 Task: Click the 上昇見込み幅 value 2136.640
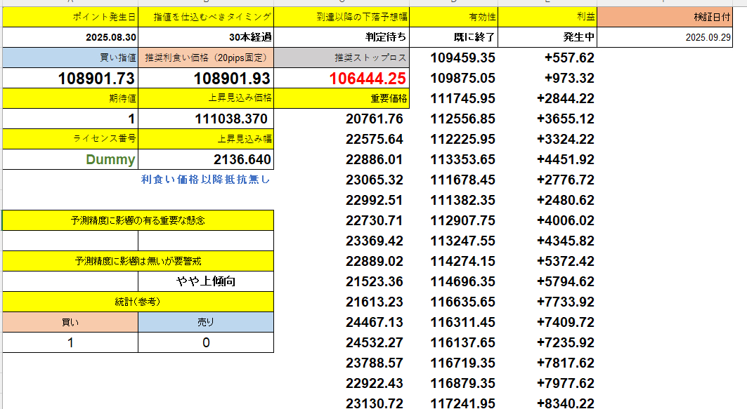click(x=206, y=159)
